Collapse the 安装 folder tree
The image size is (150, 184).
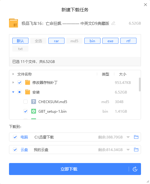[x=13, y=92]
